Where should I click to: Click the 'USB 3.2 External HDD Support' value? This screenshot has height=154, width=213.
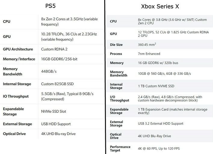click(x=160, y=124)
